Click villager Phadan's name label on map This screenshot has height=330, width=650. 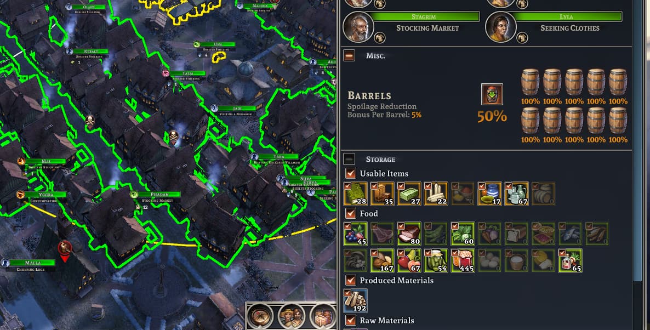point(159,195)
